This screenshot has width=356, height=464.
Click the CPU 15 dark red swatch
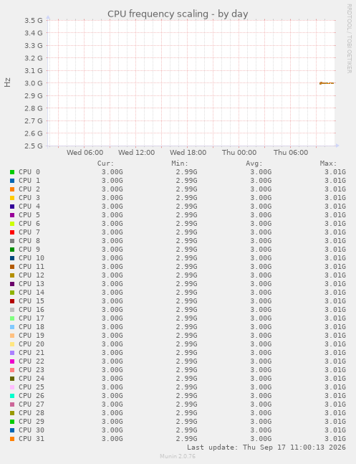point(12,301)
